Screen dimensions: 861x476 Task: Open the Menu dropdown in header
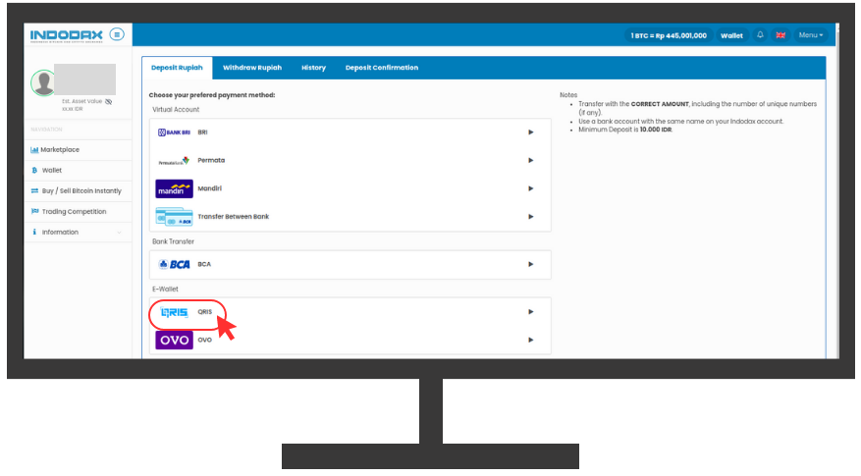click(811, 35)
